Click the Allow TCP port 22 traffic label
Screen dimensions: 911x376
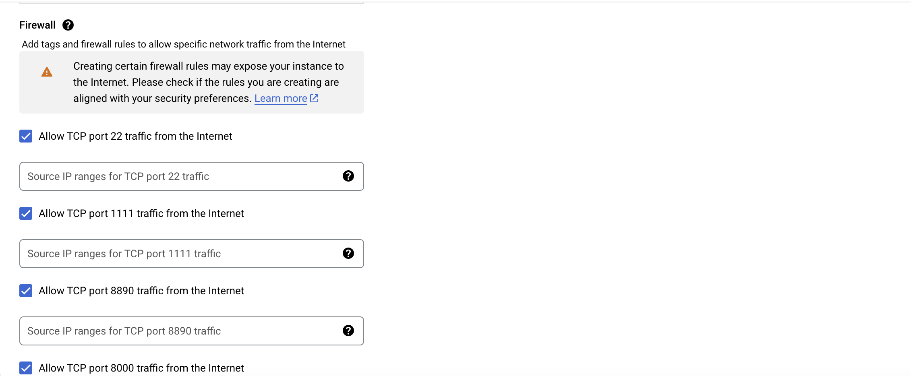(135, 136)
